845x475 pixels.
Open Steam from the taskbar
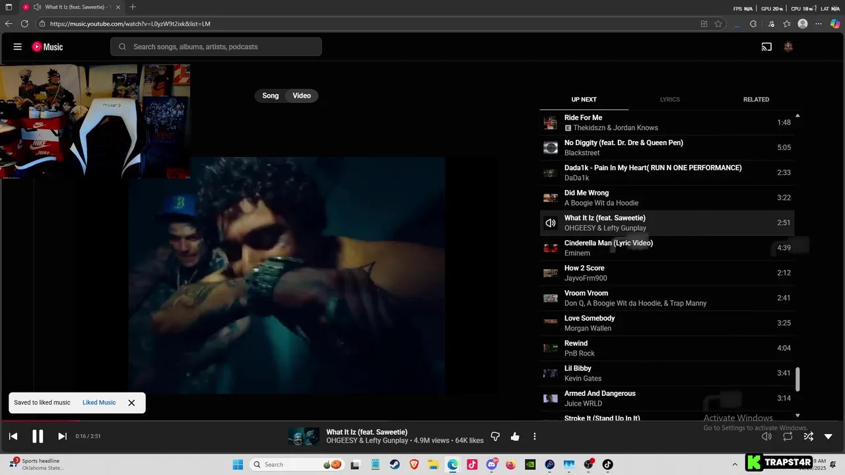pyautogui.click(x=395, y=464)
